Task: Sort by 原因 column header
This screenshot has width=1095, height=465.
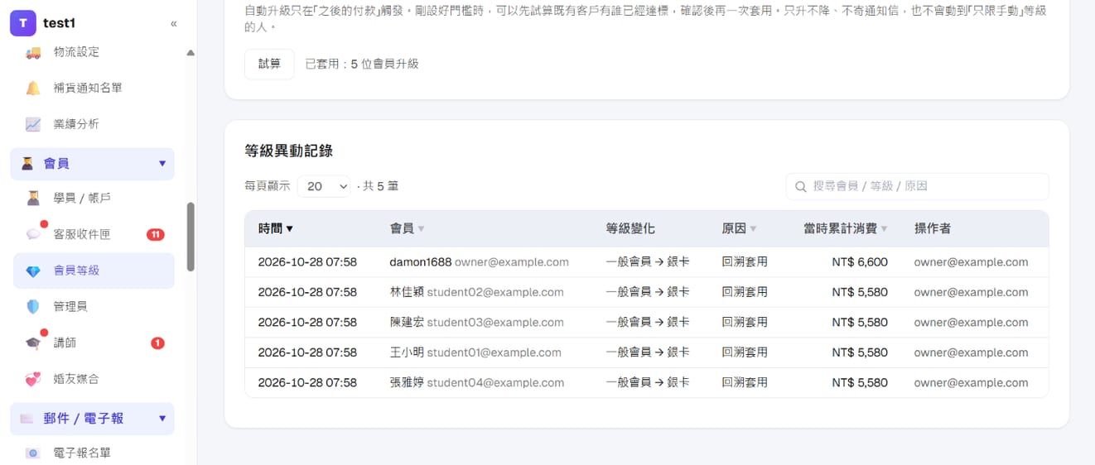Action: point(739,228)
